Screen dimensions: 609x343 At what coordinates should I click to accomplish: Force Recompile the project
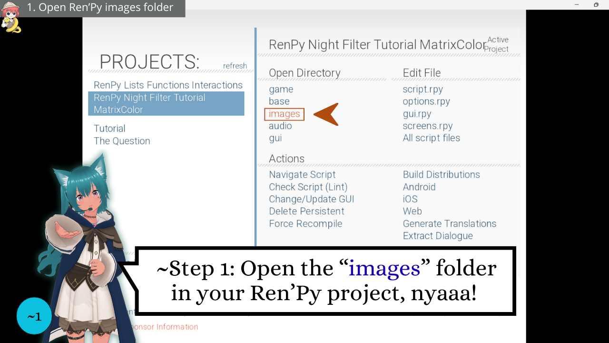305,223
